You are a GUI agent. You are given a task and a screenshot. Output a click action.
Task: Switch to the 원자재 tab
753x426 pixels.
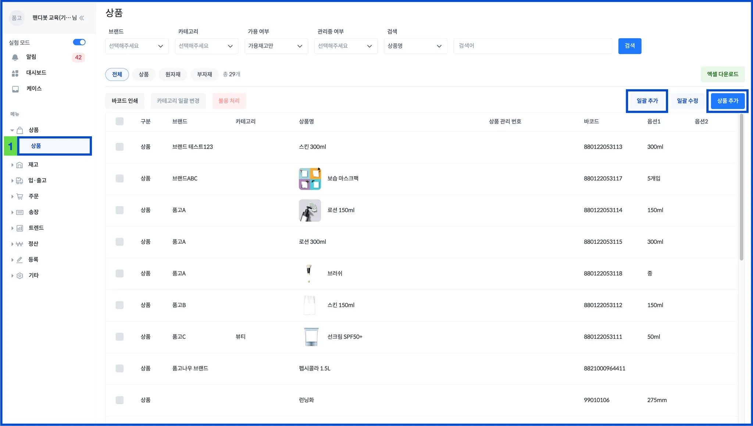(x=173, y=75)
